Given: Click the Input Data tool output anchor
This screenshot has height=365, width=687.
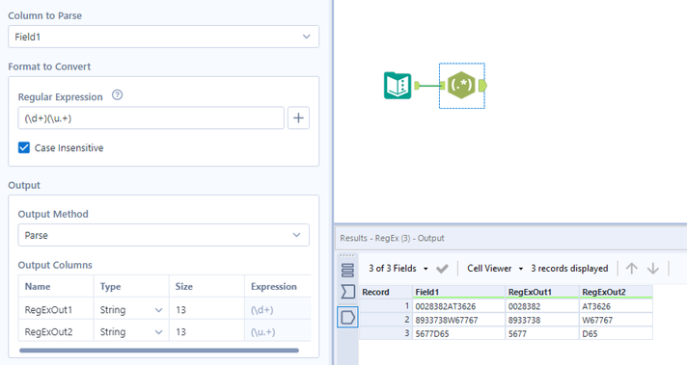Looking at the screenshot, I should (417, 86).
